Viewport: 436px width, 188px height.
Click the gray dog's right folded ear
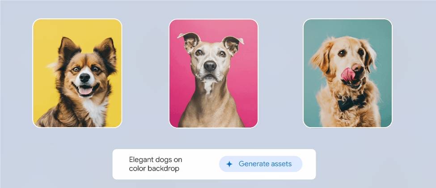coord(233,44)
